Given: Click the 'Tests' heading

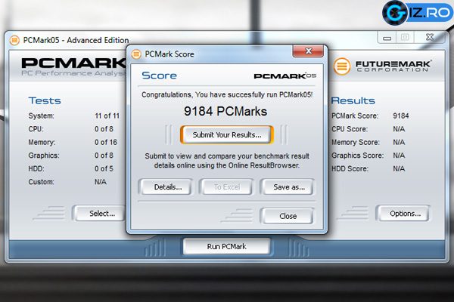Looking at the screenshot, I should pos(45,100).
